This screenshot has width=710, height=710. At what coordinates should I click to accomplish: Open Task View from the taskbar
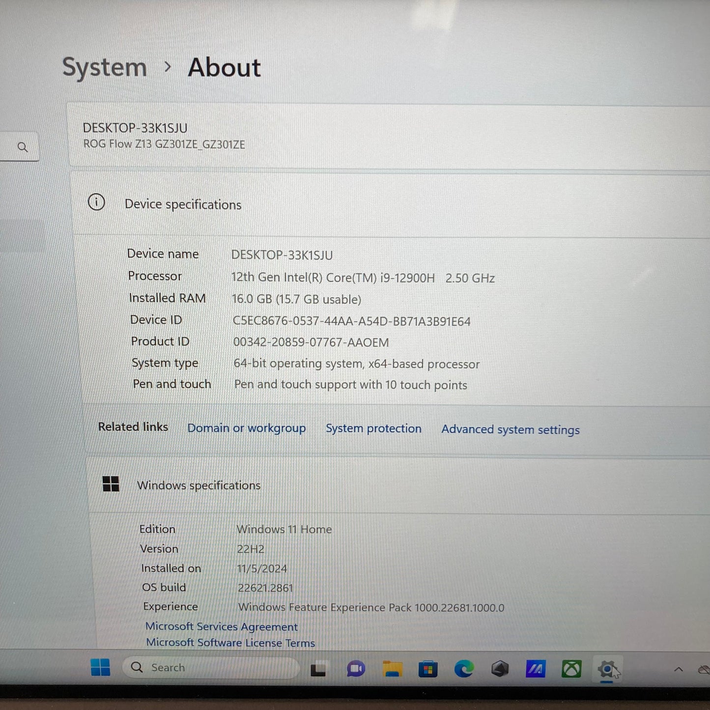tap(318, 669)
